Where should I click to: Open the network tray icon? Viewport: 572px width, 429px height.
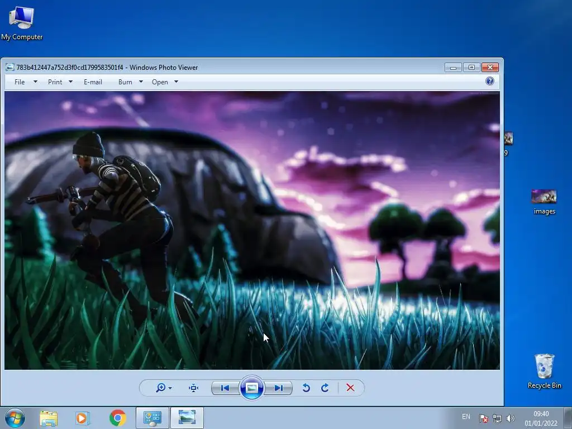click(497, 418)
